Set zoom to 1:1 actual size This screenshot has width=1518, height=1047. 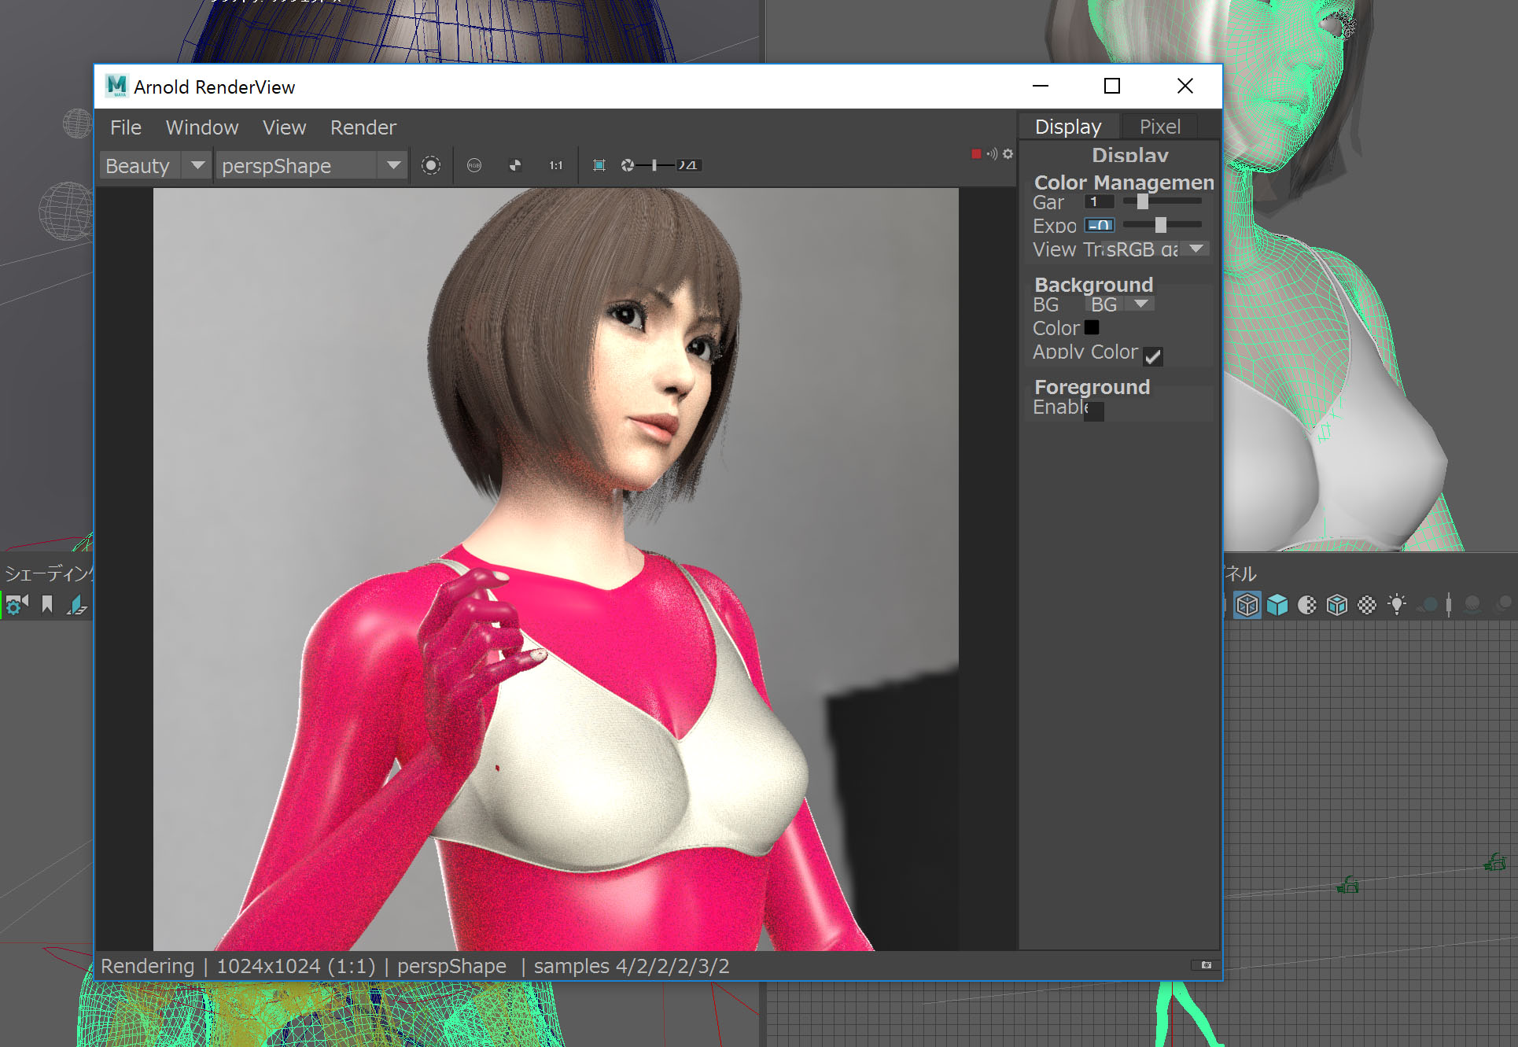point(556,165)
